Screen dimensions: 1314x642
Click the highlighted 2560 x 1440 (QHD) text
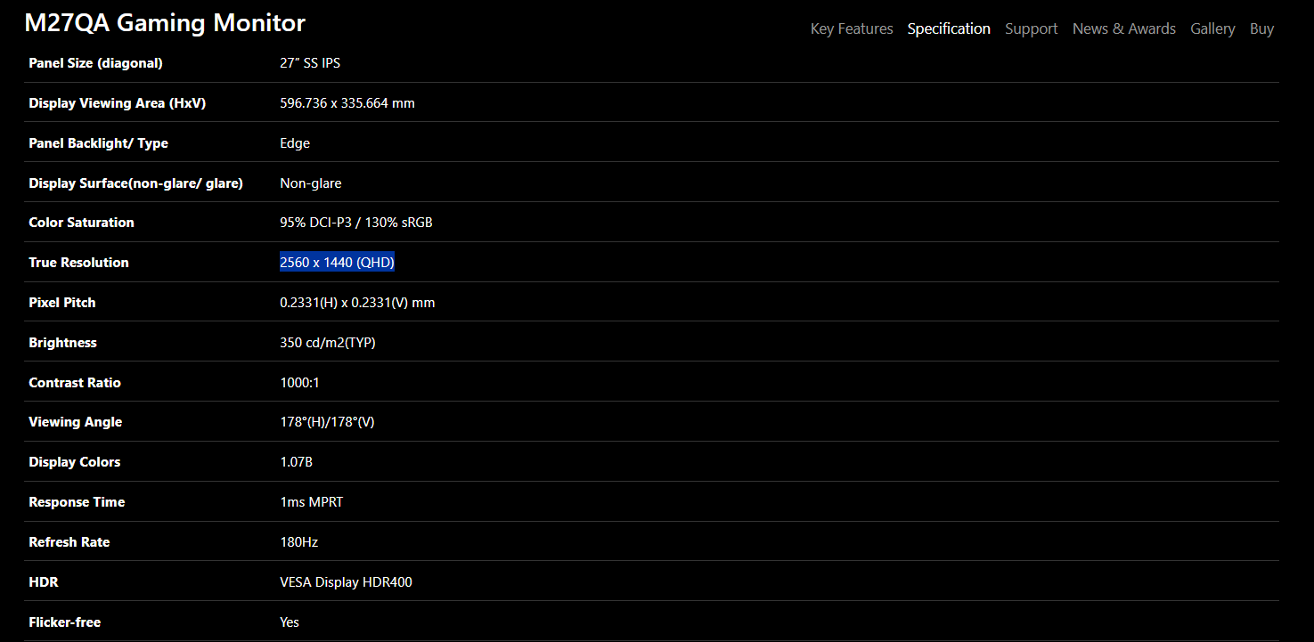[337, 263]
